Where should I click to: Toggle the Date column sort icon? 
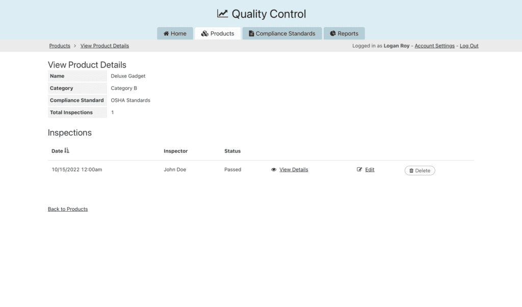(x=67, y=151)
